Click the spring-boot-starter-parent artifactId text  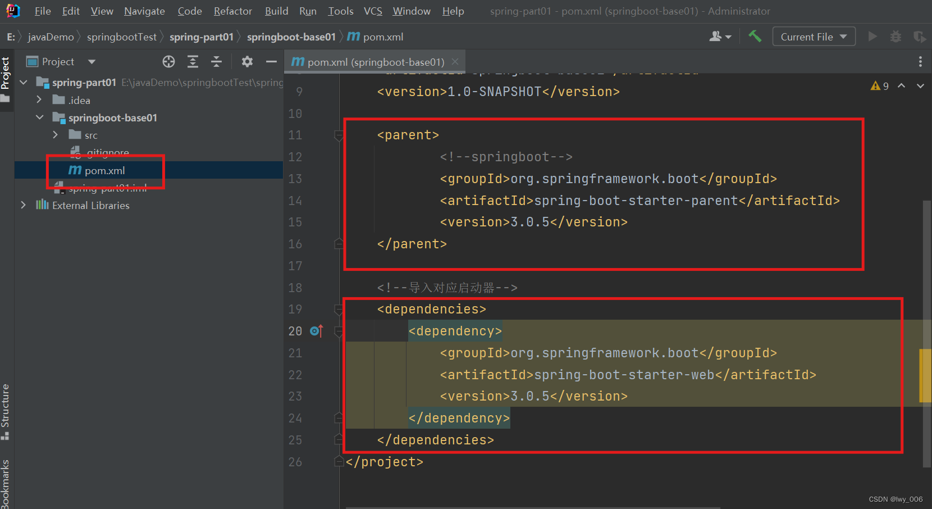click(636, 201)
